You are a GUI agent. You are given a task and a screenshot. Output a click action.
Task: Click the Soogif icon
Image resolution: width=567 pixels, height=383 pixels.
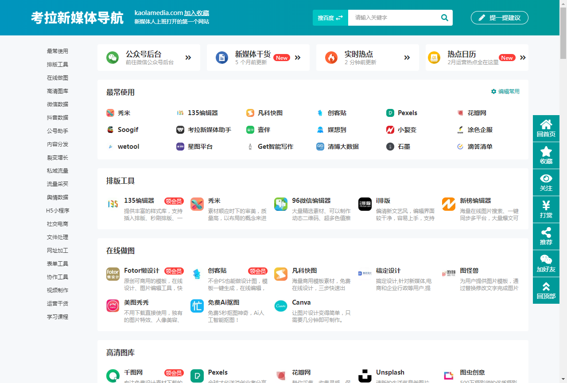110,130
